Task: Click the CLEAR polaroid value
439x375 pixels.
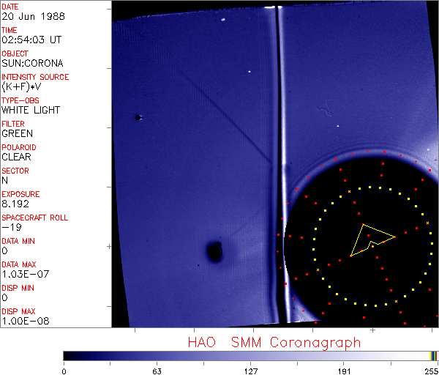Action: point(16,157)
